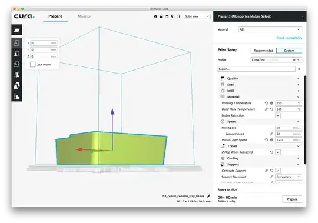Click the settings Search field
The width and height of the screenshot is (318, 223).
click(x=257, y=69)
